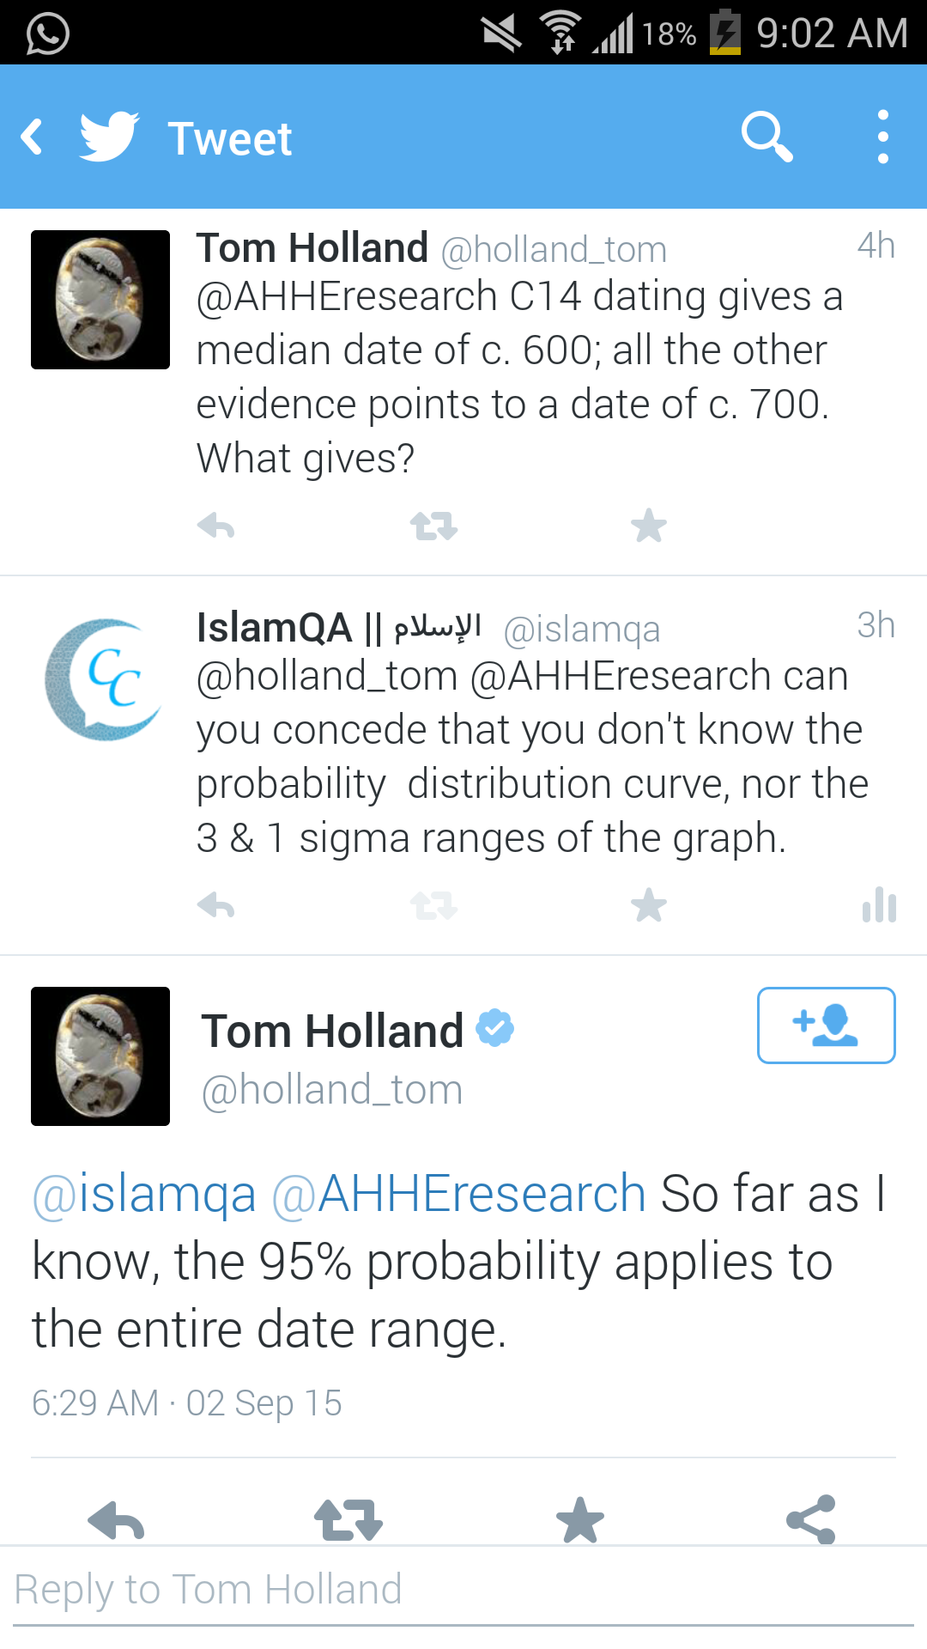This screenshot has height=1649, width=927.
Task: Reply to Tom Holland's C14 dating tweet
Action: (x=215, y=526)
